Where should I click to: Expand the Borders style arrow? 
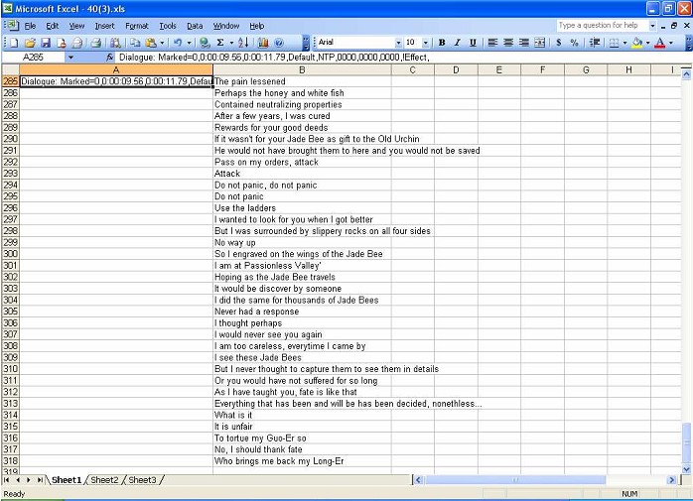pos(624,43)
